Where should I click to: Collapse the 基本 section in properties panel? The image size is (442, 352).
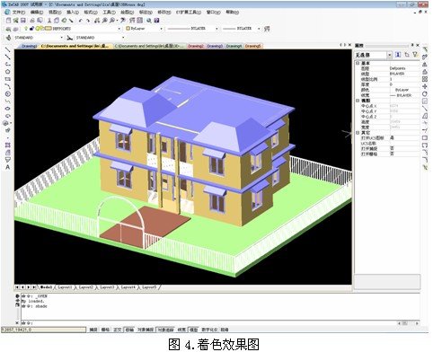(358, 64)
